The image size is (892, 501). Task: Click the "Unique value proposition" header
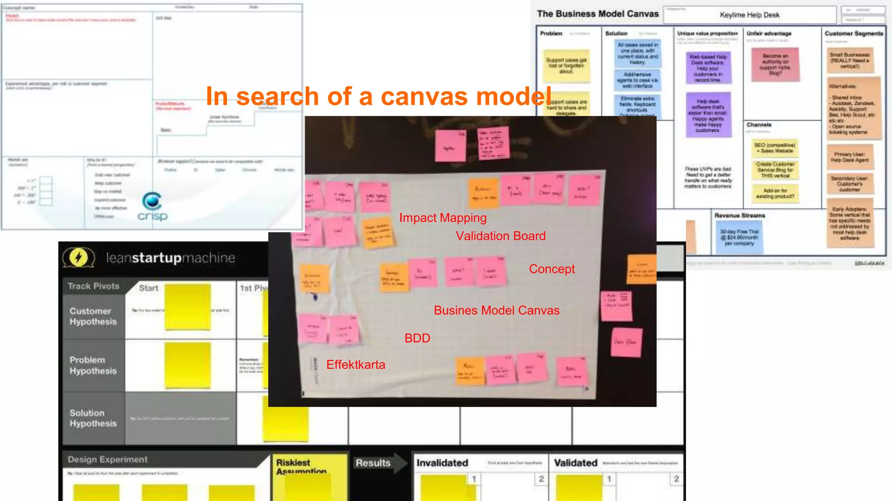point(707,33)
